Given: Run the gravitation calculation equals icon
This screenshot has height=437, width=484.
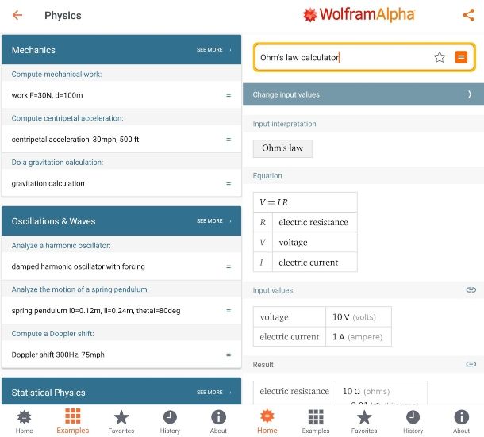Looking at the screenshot, I should pos(229,184).
